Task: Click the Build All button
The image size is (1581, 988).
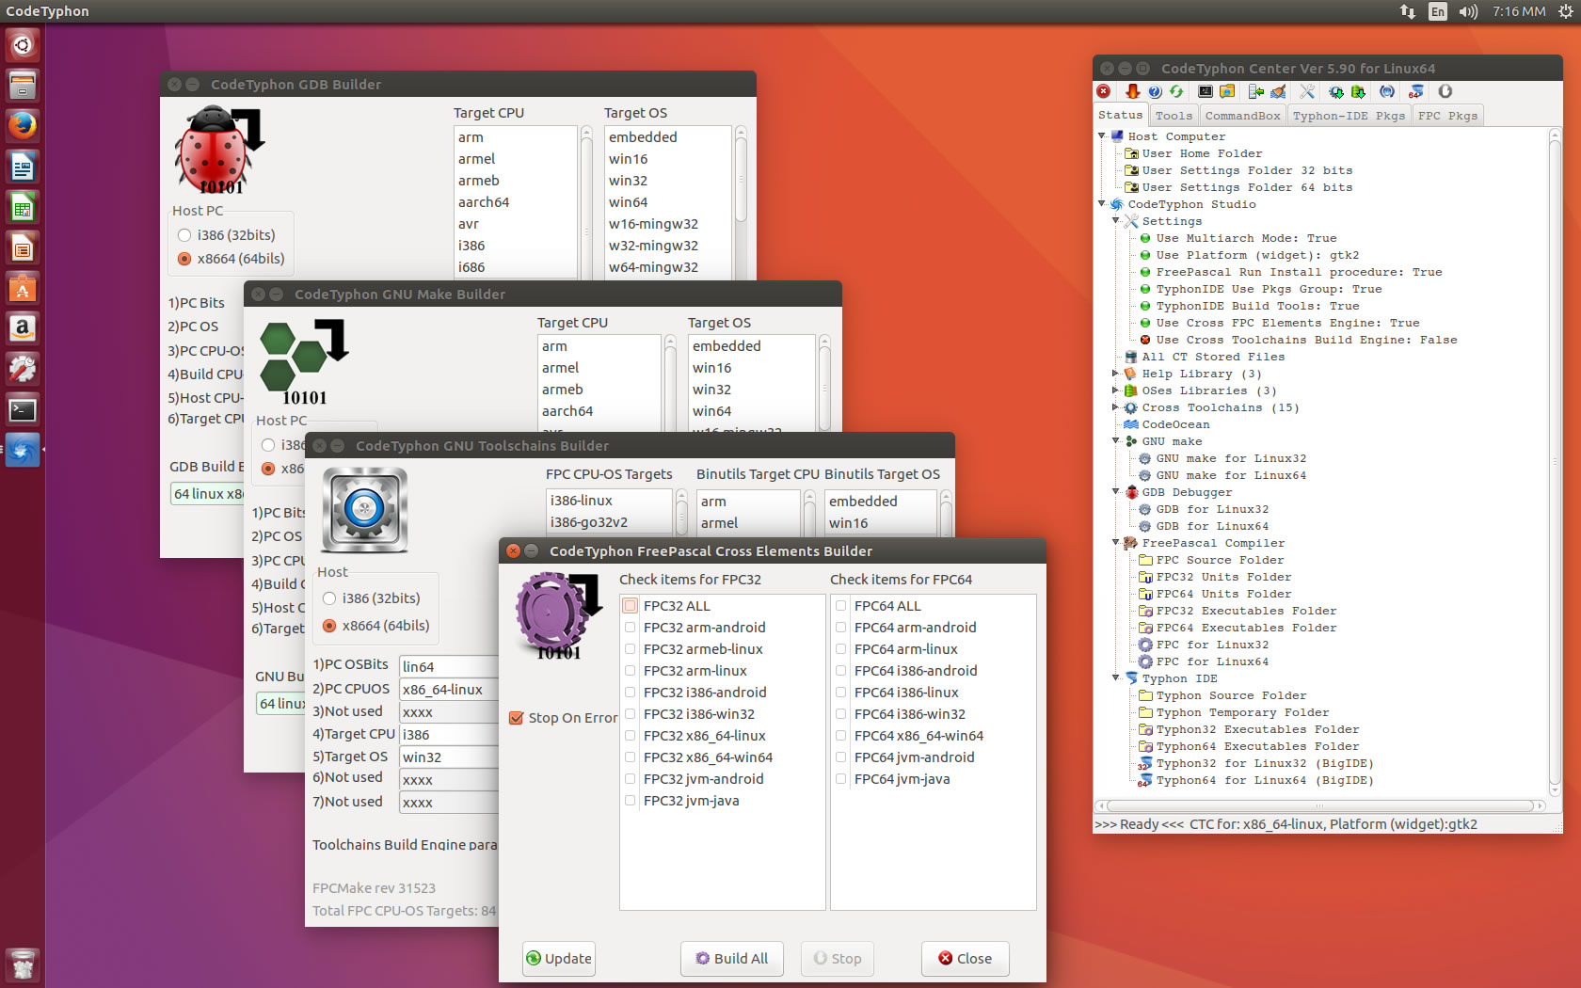Action: pos(731,959)
